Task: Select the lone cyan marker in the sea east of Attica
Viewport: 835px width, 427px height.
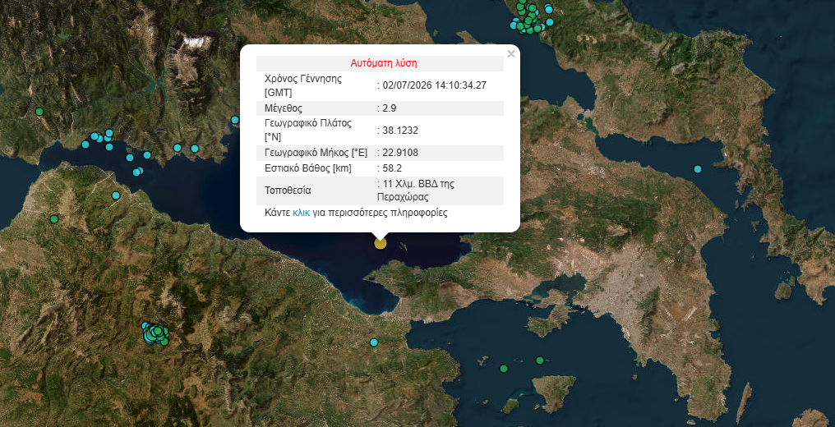Action: pyautogui.click(x=698, y=169)
